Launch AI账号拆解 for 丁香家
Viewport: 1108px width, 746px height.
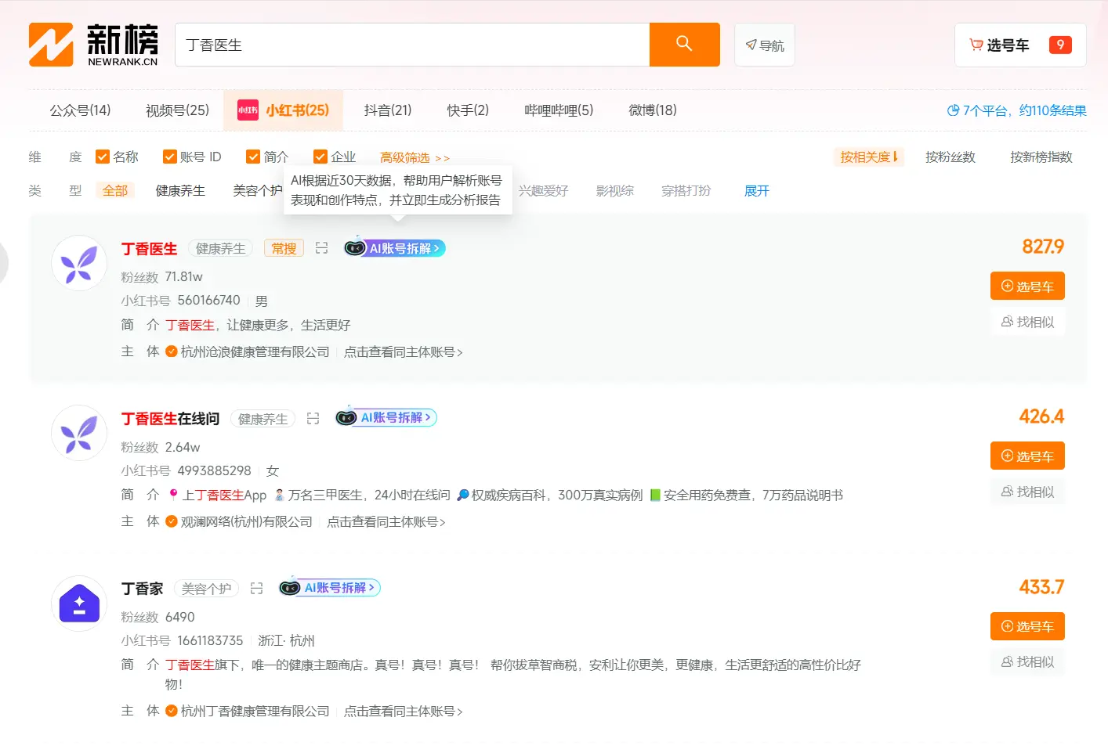point(329,587)
